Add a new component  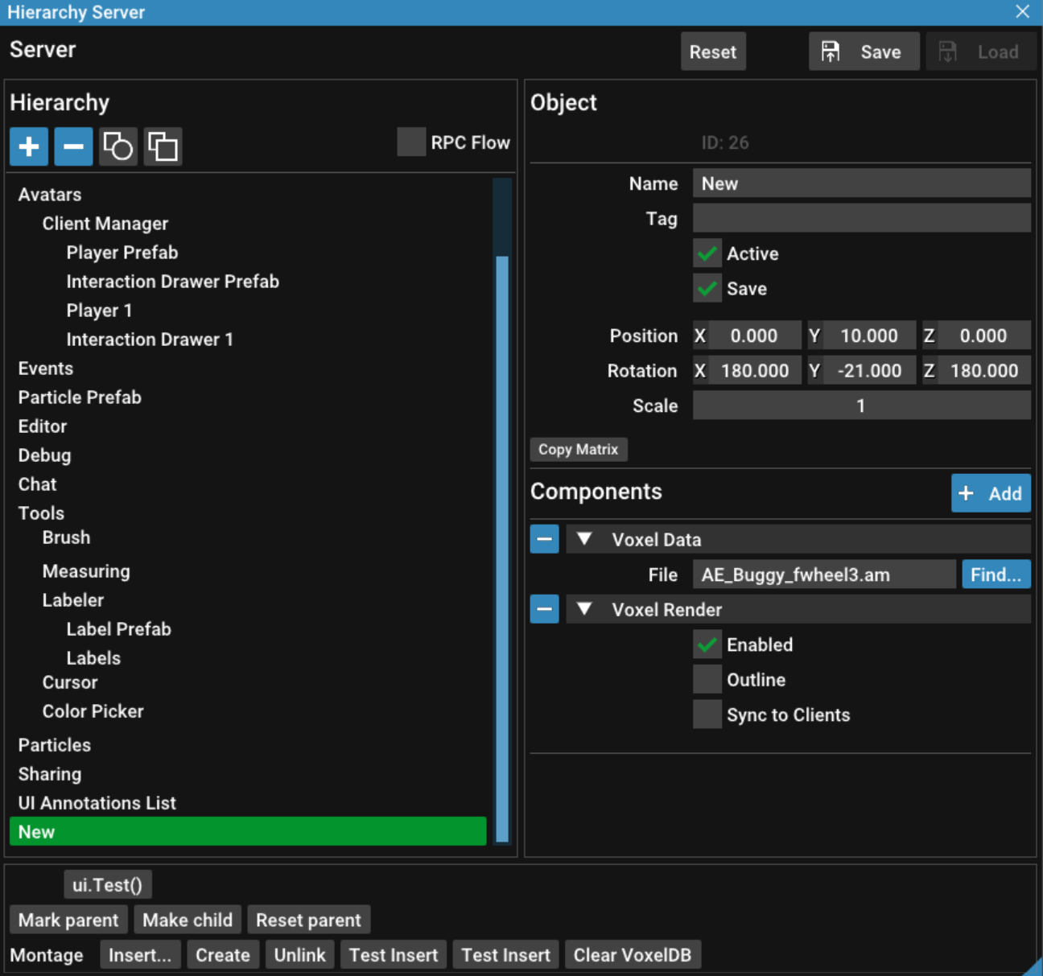(x=991, y=493)
